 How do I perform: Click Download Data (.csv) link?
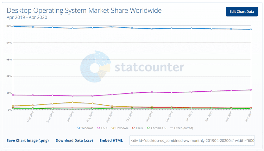pos(74,140)
